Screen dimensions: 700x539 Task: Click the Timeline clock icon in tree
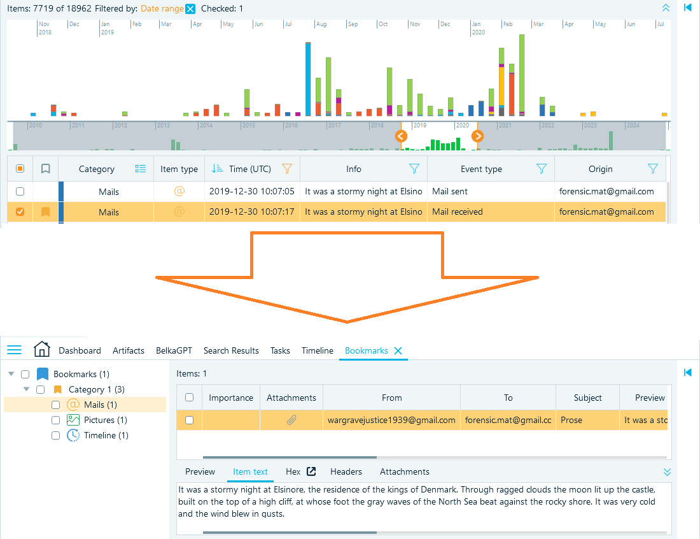(x=73, y=435)
